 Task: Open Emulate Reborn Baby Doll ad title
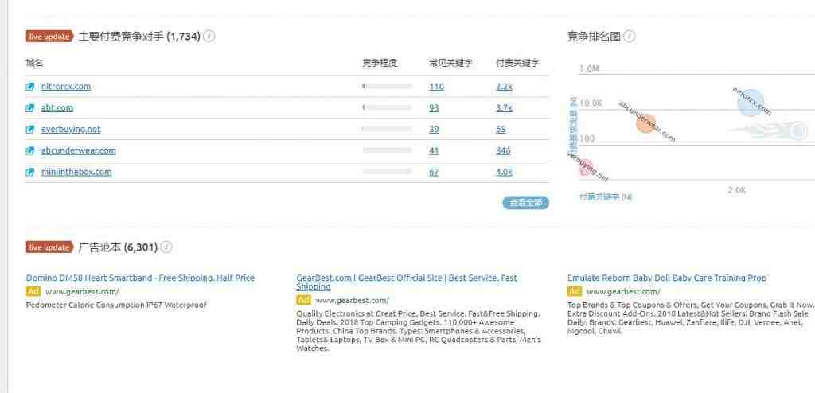(667, 278)
